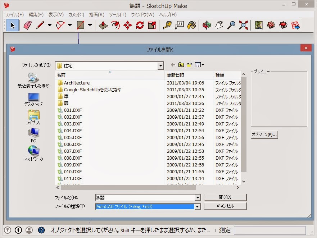Activate the Push/Pull tool

(x=103, y=25)
